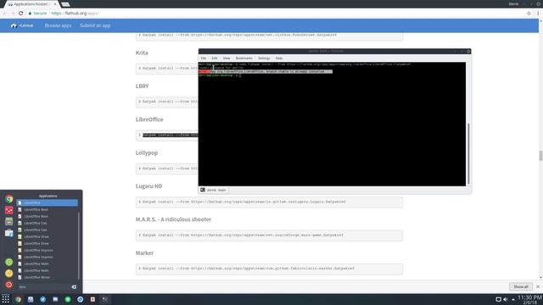Open Submit an app link
Screen dimensions: 543x305
pos(95,25)
